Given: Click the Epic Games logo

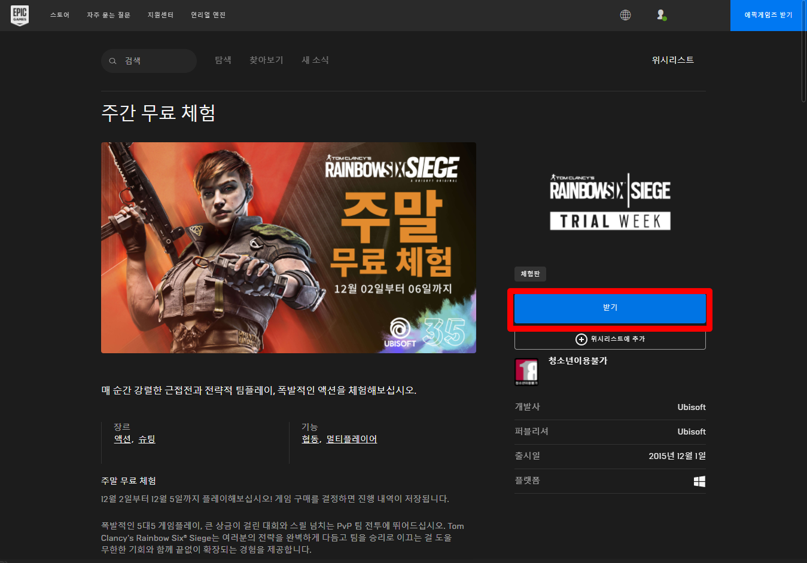Looking at the screenshot, I should [x=20, y=15].
